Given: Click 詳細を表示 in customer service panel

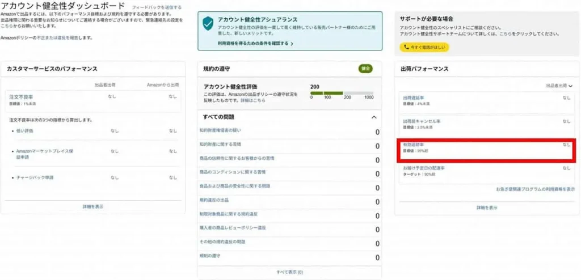Looking at the screenshot, I should coord(93,206).
